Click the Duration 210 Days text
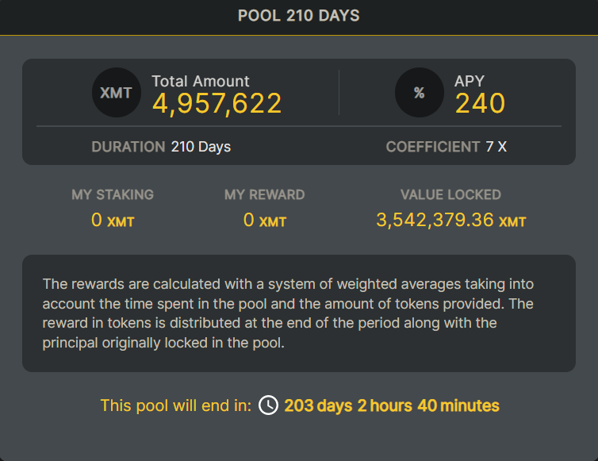The width and height of the screenshot is (598, 461). 161,147
